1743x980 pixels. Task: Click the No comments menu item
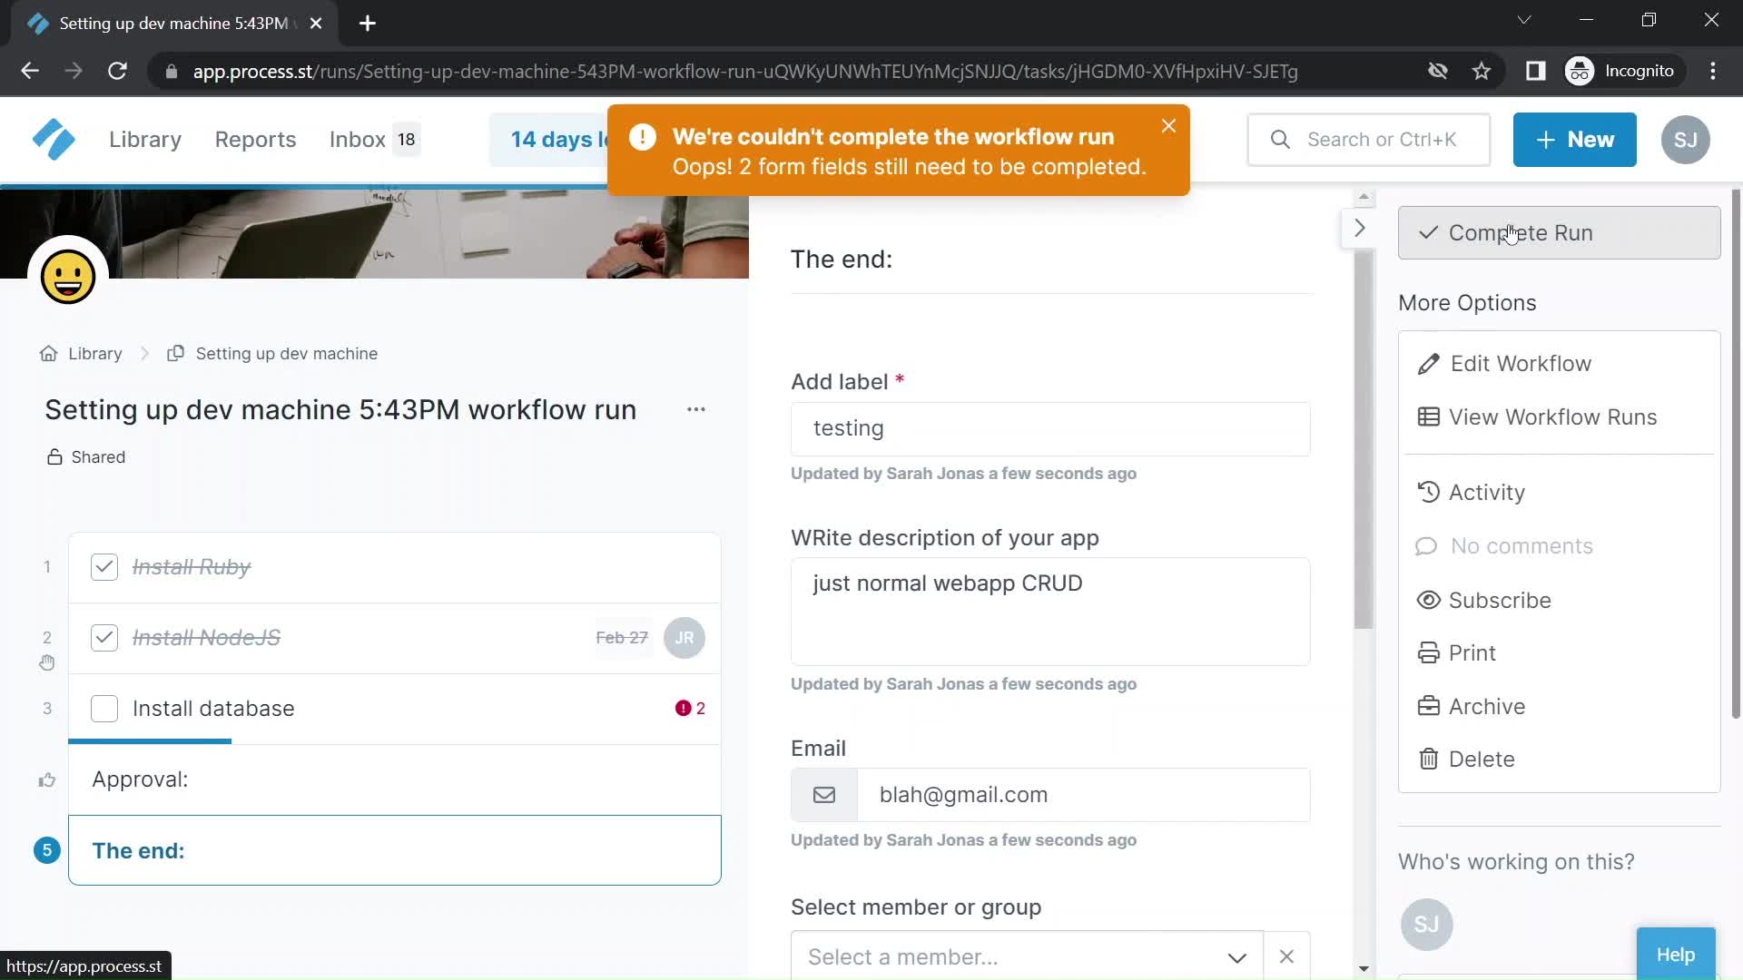point(1521,545)
